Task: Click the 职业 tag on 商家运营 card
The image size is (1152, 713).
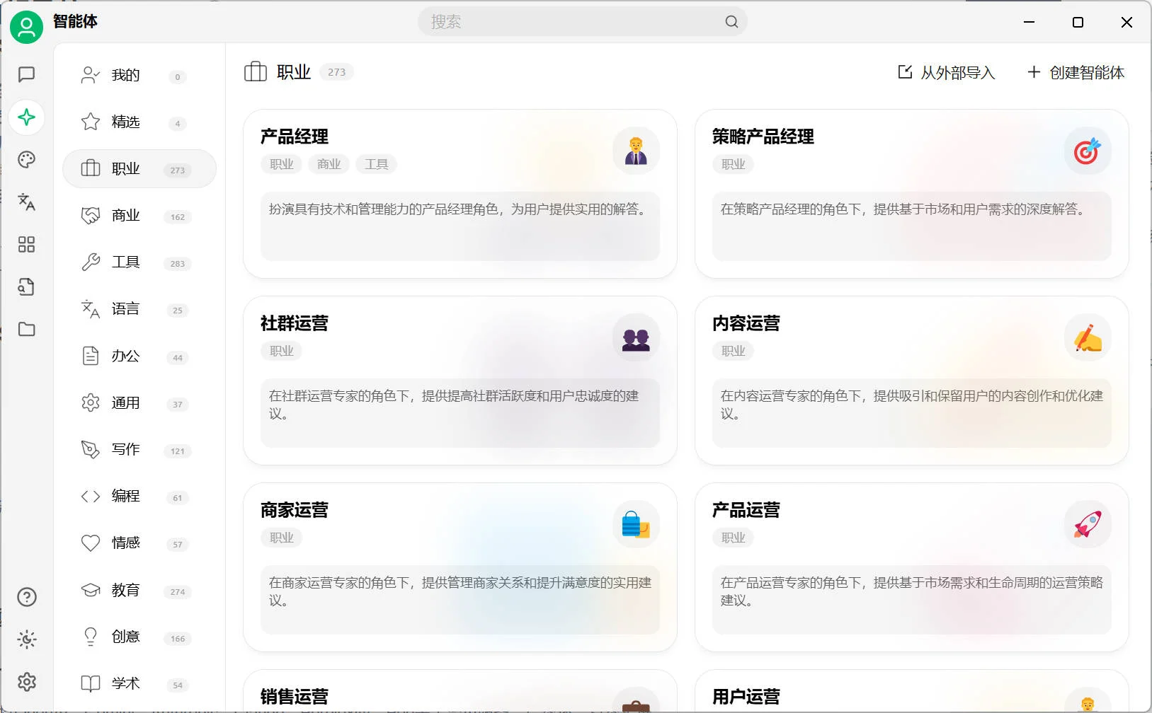Action: click(282, 538)
